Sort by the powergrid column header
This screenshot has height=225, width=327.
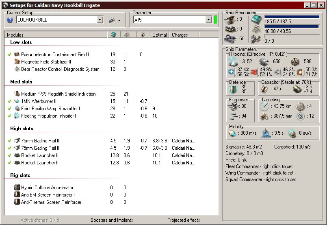(x=129, y=35)
